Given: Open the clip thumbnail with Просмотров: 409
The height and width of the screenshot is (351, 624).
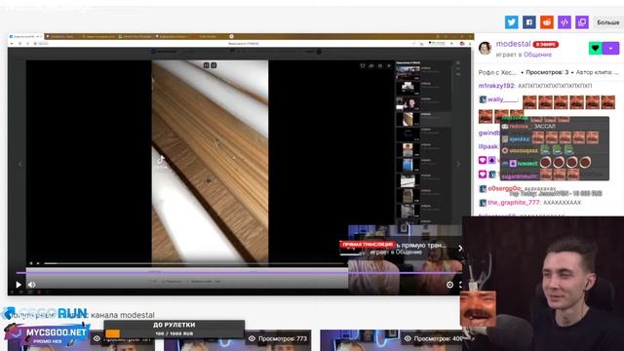Looking at the screenshot, I should click(x=391, y=340).
